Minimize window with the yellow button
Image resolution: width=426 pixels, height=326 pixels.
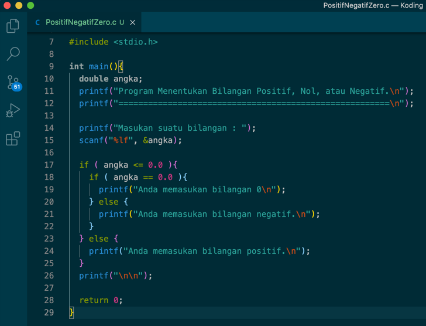[19, 5]
